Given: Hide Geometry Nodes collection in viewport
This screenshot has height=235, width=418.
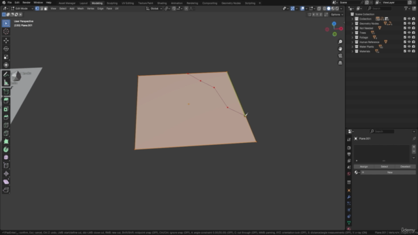Looking at the screenshot, I should [410, 23].
